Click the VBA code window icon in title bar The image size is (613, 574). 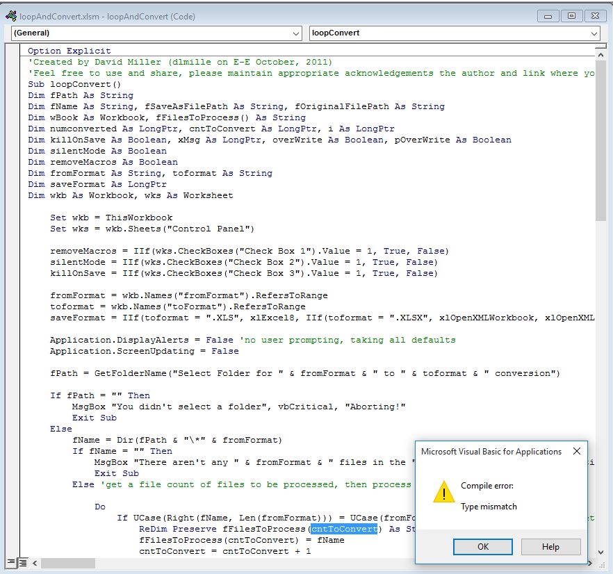click(x=11, y=16)
